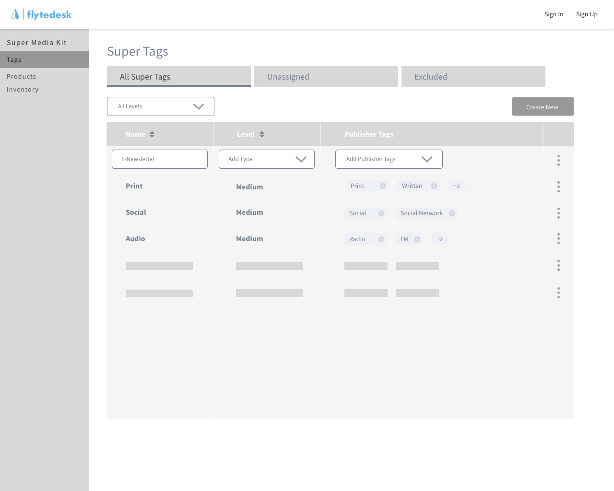Click the Super Media Kit heading

(37, 43)
